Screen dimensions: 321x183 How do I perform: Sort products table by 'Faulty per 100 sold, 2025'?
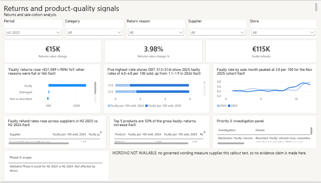point(181,135)
